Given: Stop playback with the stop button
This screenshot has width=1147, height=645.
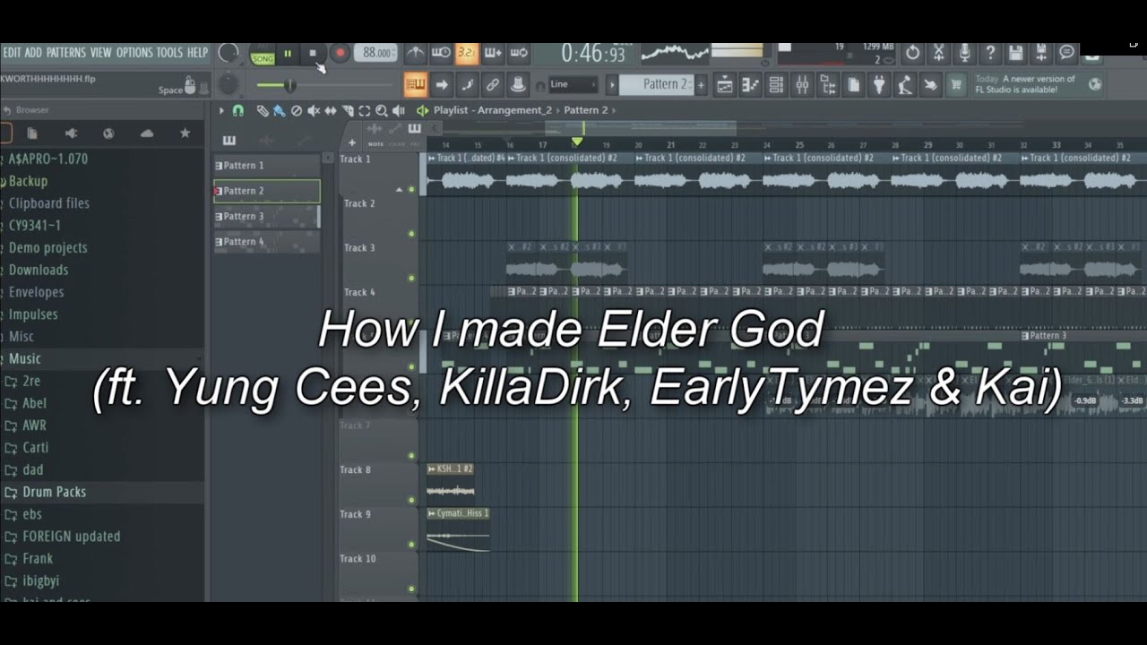Looking at the screenshot, I should 313,54.
